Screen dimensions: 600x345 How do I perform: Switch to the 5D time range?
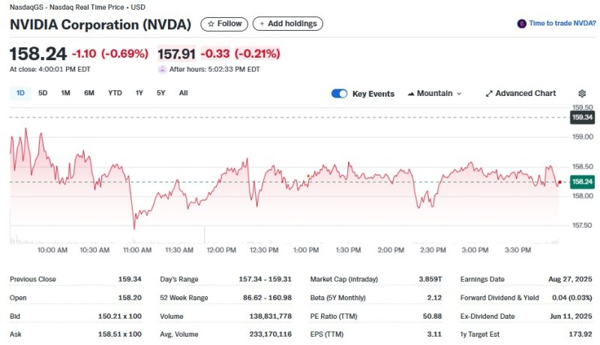click(x=43, y=93)
